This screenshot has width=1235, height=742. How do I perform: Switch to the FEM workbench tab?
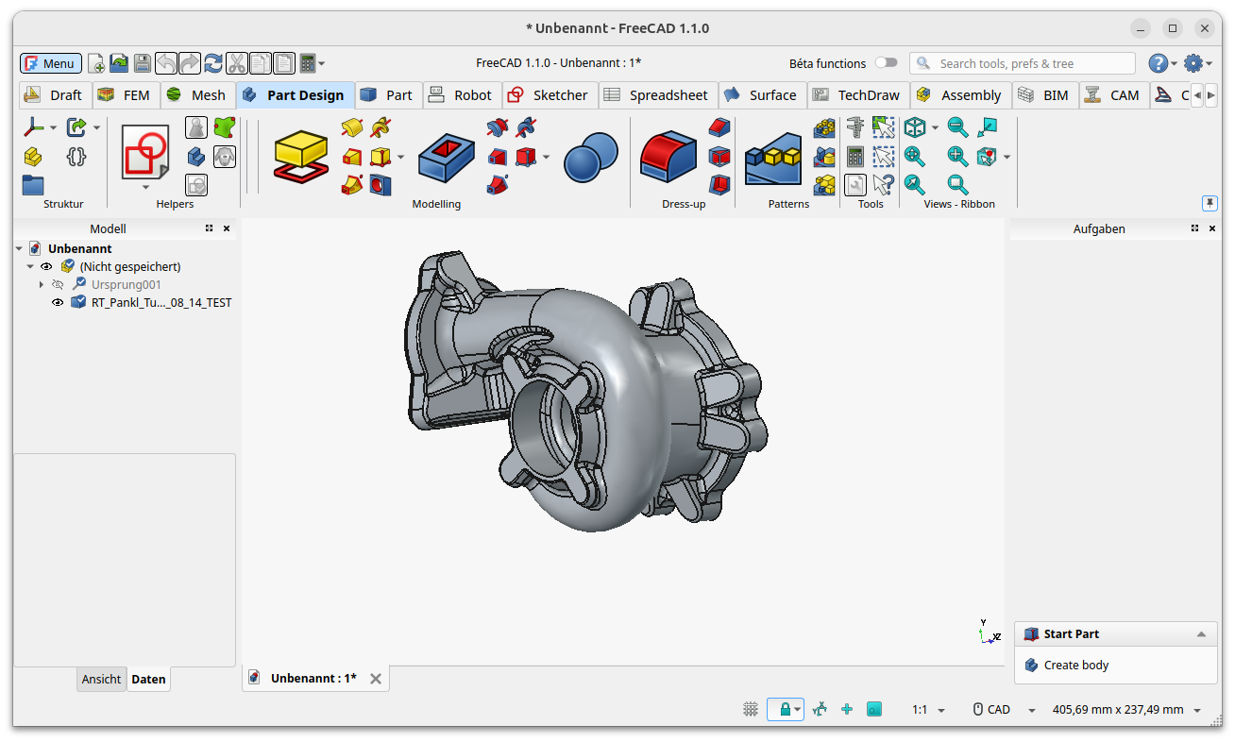(x=126, y=95)
